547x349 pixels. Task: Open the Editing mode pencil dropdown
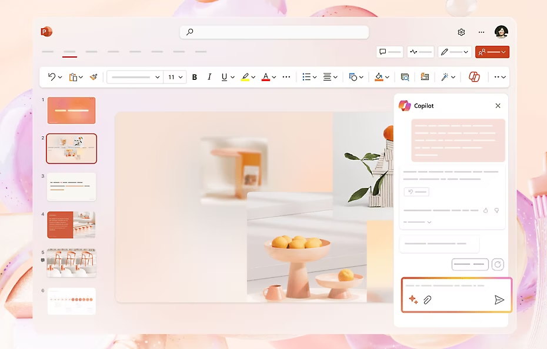coord(455,52)
